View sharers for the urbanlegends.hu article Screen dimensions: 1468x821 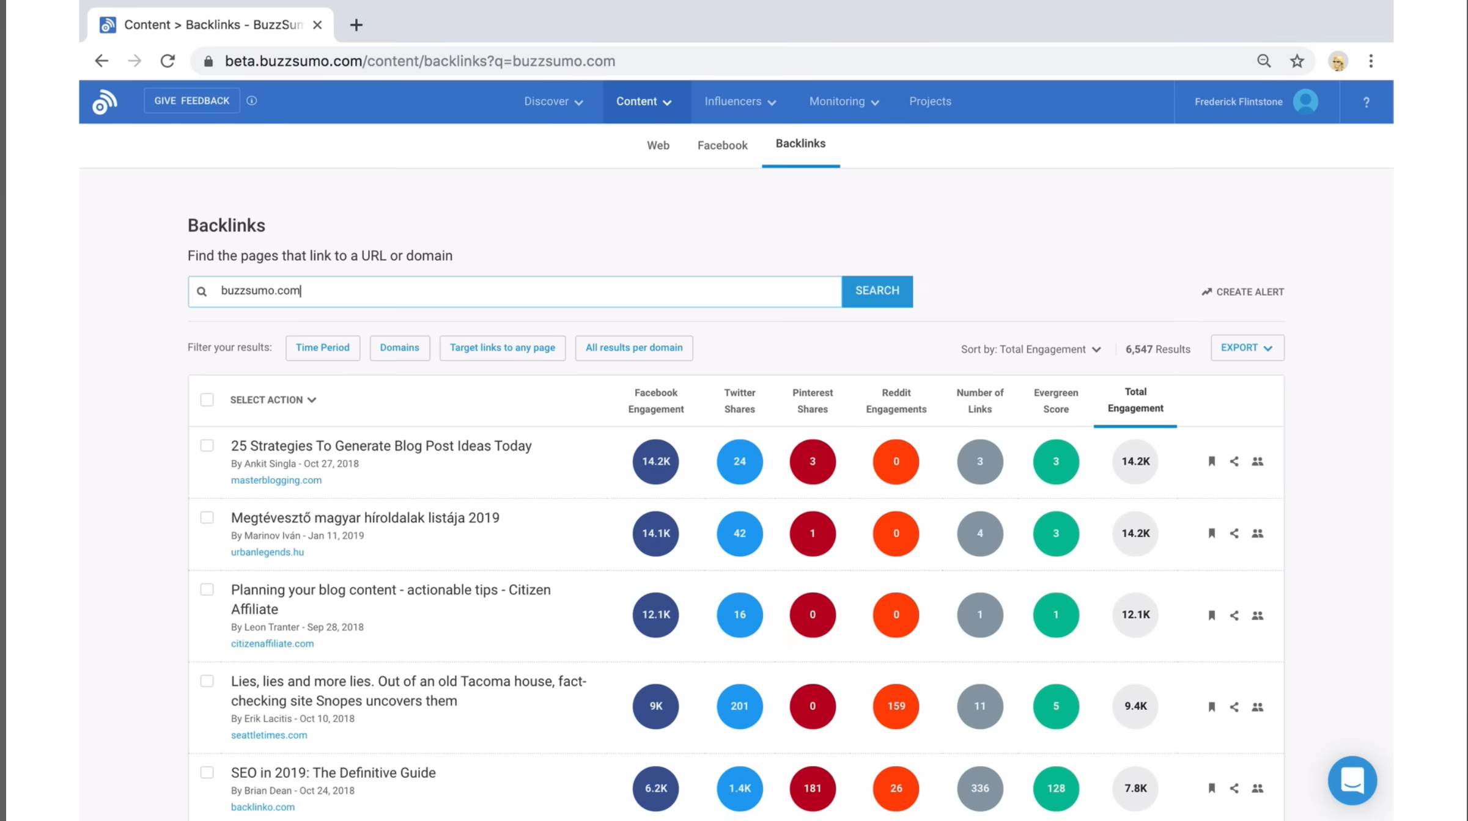point(1257,533)
